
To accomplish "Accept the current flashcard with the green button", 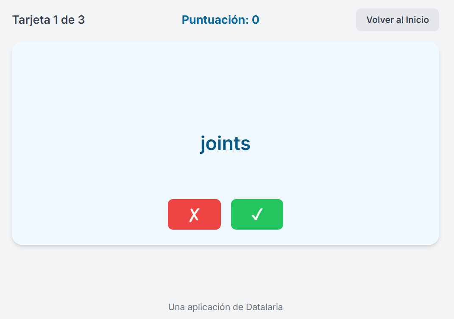I will tap(257, 214).
